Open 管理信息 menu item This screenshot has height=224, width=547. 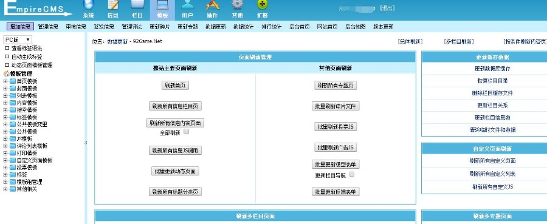coord(48,27)
